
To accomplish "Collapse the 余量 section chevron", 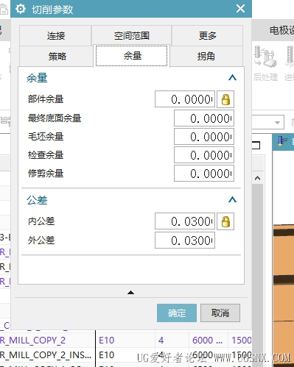I will click(x=232, y=78).
